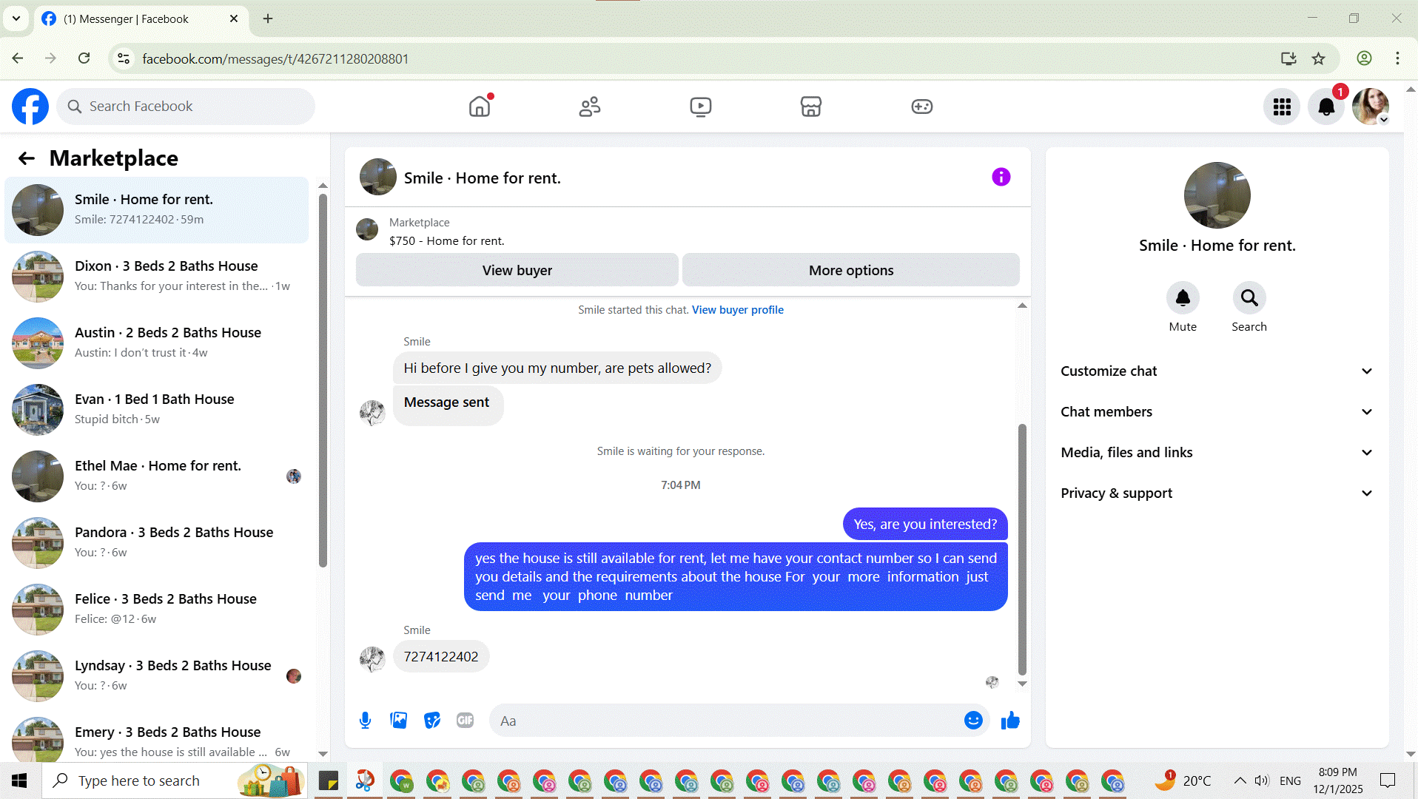The height and width of the screenshot is (799, 1418).
Task: Open new browser tab with plus
Action: pos(268,18)
